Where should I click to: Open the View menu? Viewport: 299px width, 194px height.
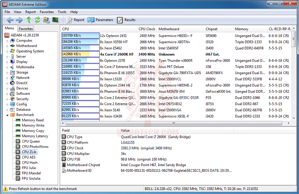pyautogui.click(x=17, y=12)
